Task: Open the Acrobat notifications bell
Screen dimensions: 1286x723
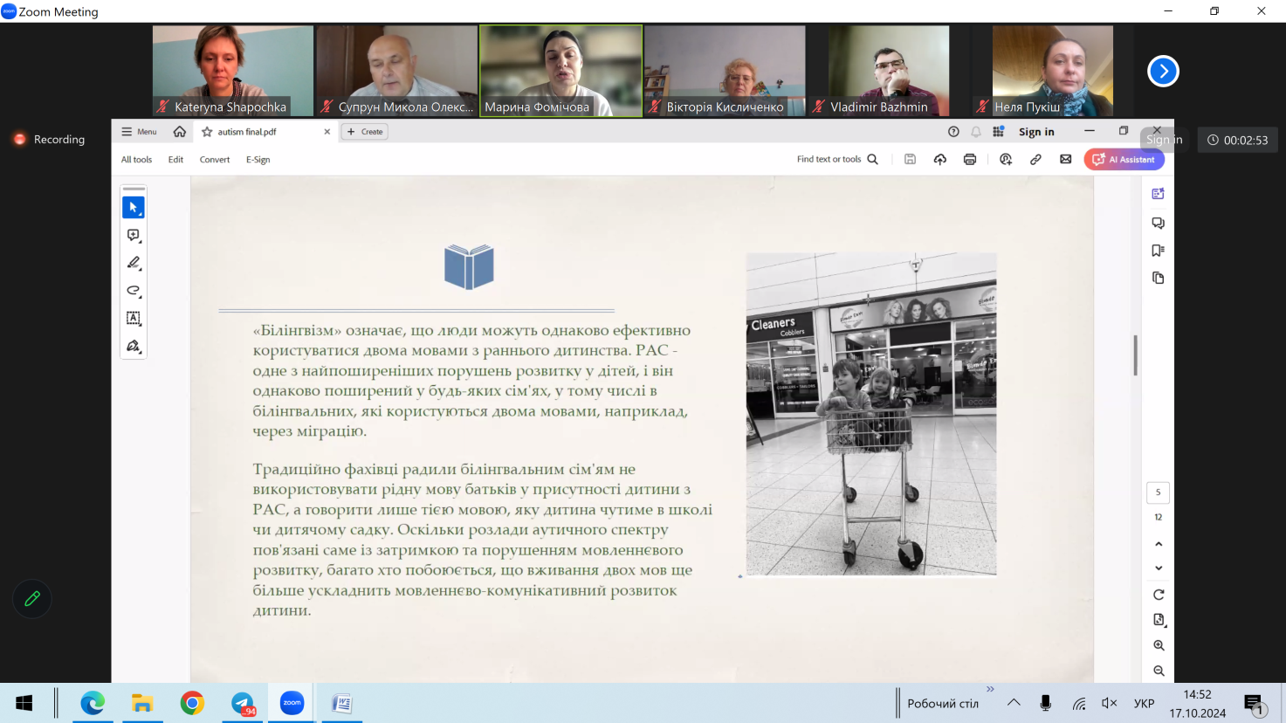Action: (976, 132)
